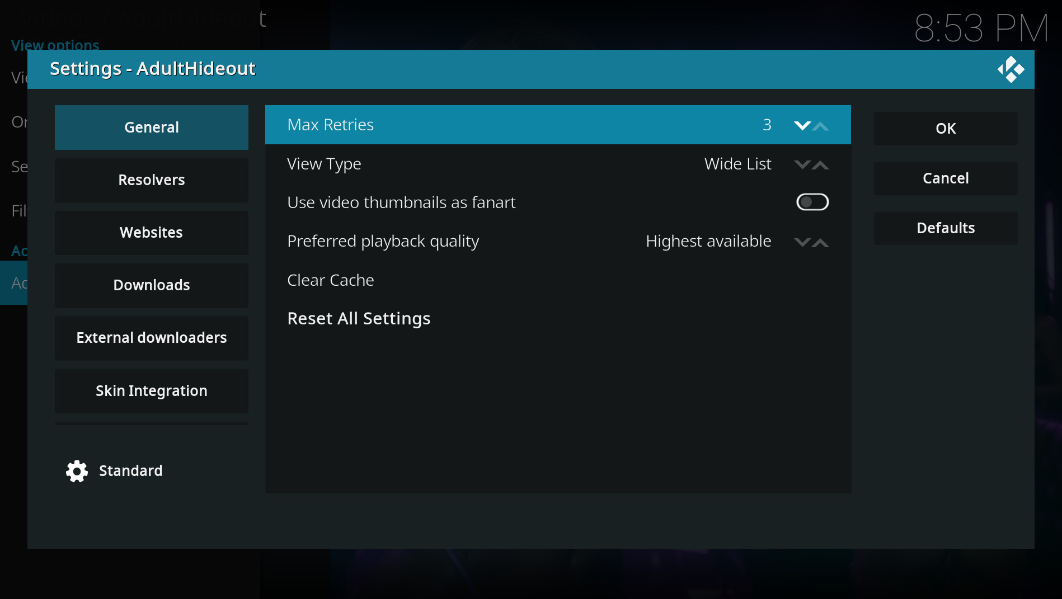This screenshot has height=599, width=1062.
Task: Click the Settings - AdultHideout title
Action: tap(153, 68)
